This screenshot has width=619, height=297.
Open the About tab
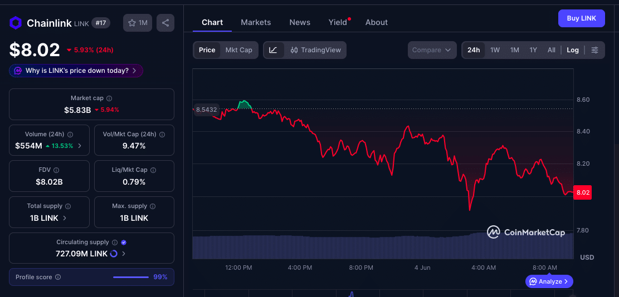point(376,22)
